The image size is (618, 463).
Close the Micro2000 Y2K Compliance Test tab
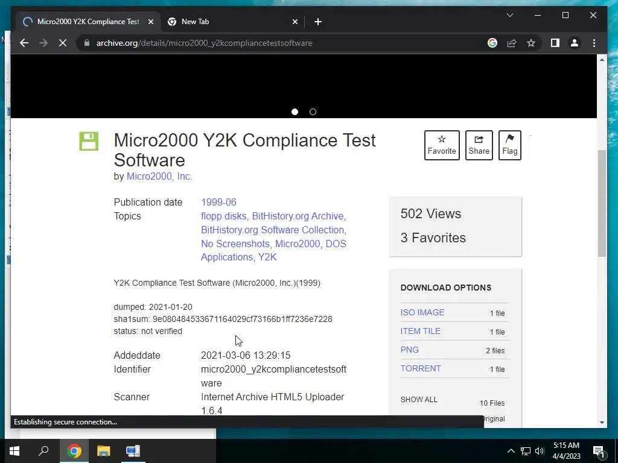pos(150,22)
